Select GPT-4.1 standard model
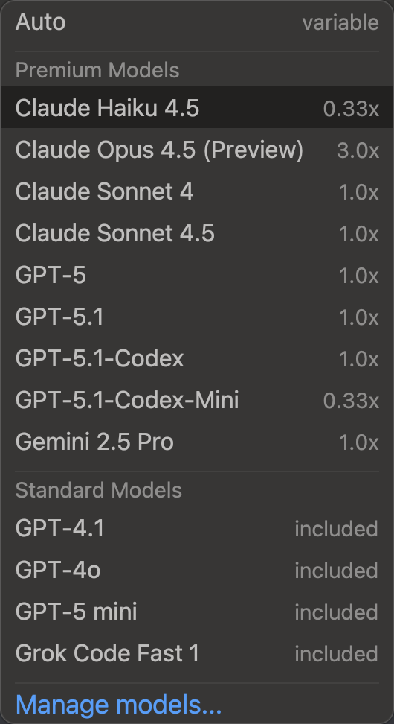Viewport: 394px width, 724px height. pos(197,528)
